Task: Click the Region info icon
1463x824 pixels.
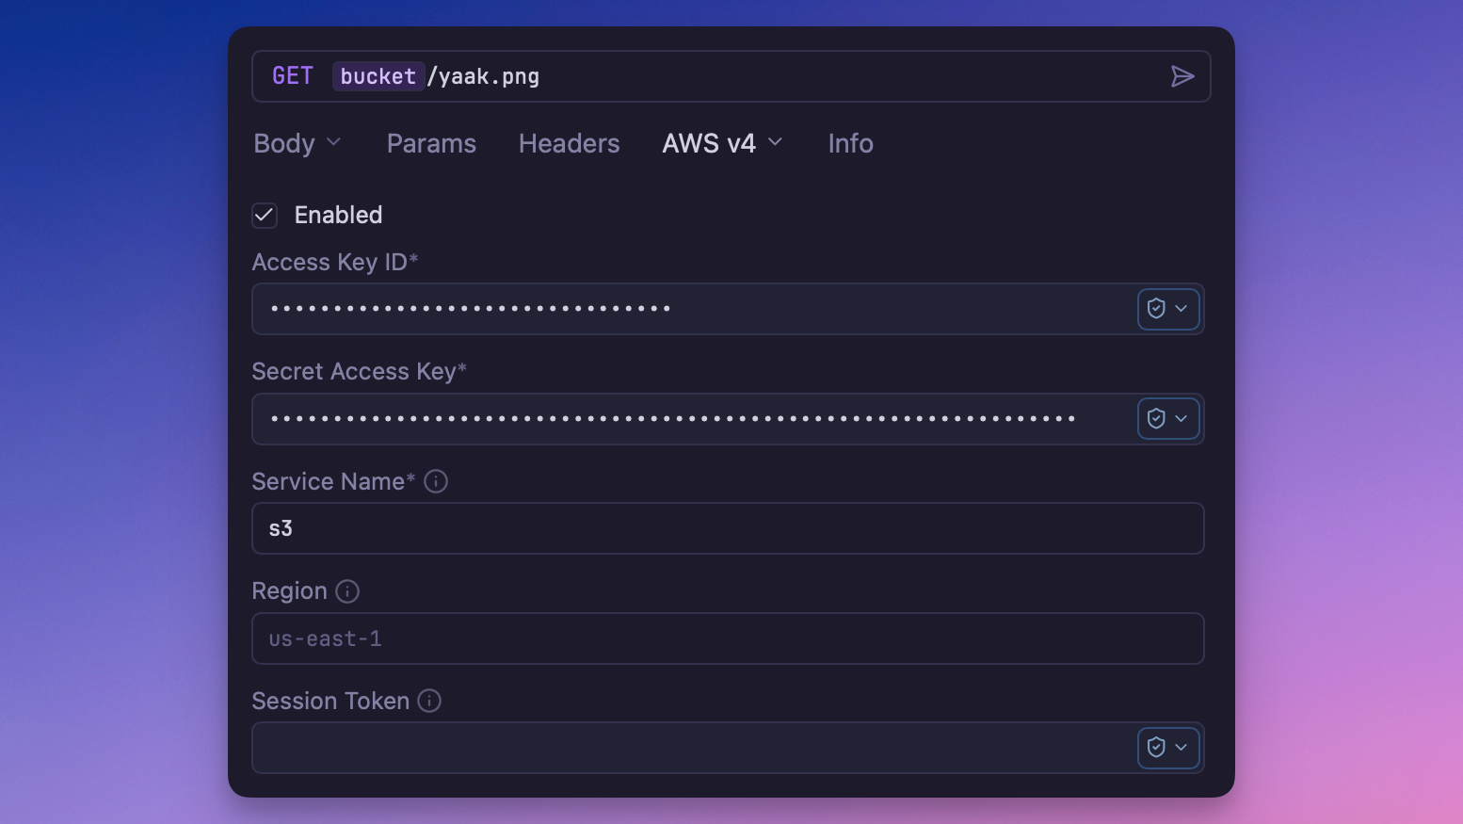Action: [346, 591]
